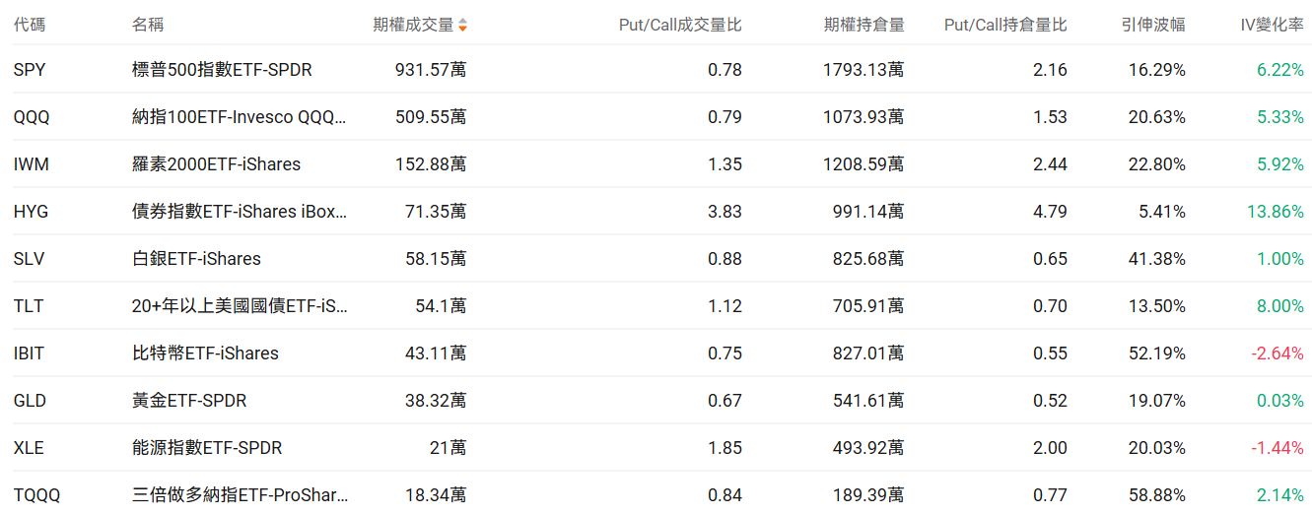
Task: Select 比特幣ETF-iShares name
Action: pos(205,353)
